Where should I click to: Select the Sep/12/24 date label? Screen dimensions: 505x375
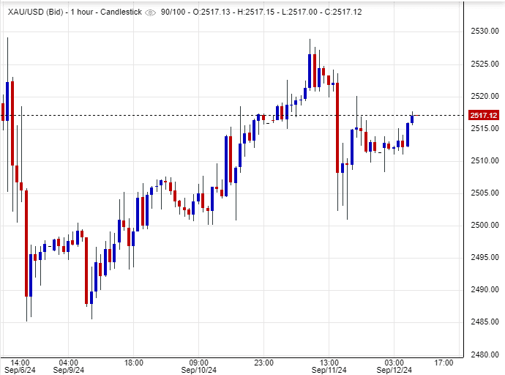pyautogui.click(x=394, y=370)
